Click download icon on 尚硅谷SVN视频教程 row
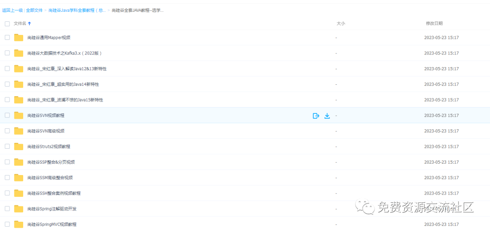The height and width of the screenshot is (229, 490). click(x=327, y=116)
